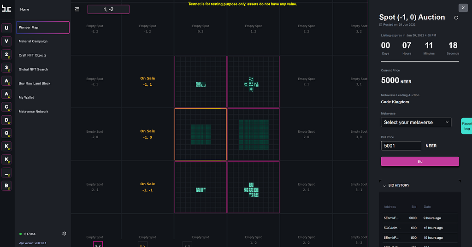
Task: Click the coordinate search box showing 1, -2
Action: tap(108, 9)
